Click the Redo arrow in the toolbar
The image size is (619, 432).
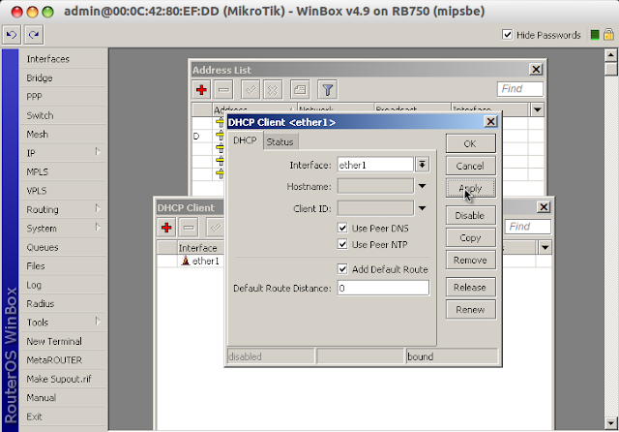pos(34,35)
